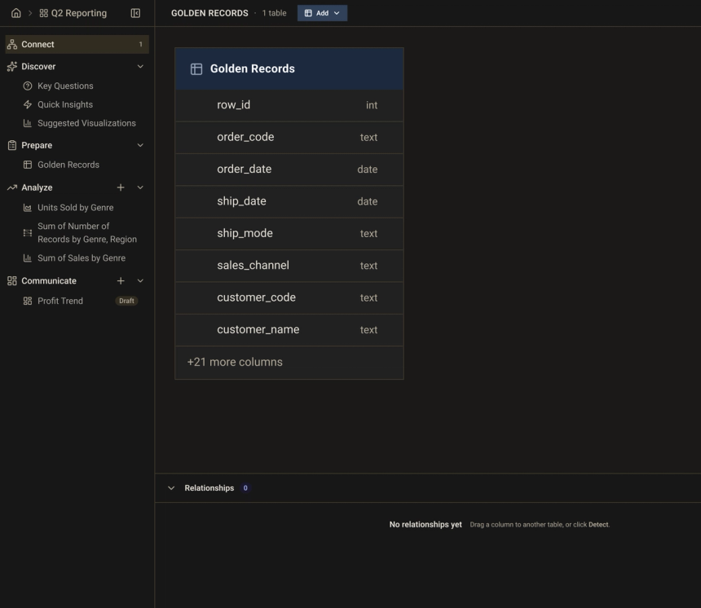Image resolution: width=701 pixels, height=608 pixels.
Task: Select the Golden Records table header
Action: pyautogui.click(x=289, y=68)
